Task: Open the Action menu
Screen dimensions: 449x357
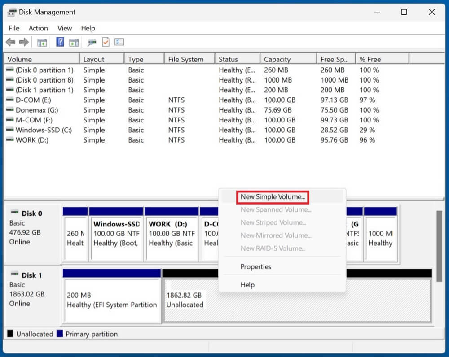Action: click(x=38, y=28)
